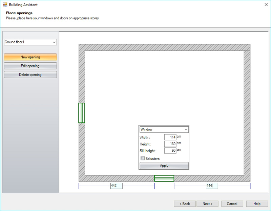Click the Delete opening button
This screenshot has height=211, width=271.
[30, 75]
